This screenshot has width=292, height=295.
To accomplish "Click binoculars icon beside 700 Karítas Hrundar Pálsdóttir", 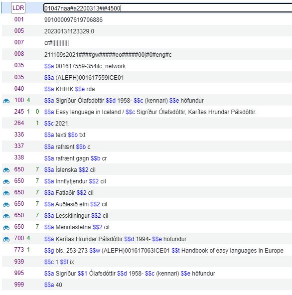I will click(x=6, y=239).
